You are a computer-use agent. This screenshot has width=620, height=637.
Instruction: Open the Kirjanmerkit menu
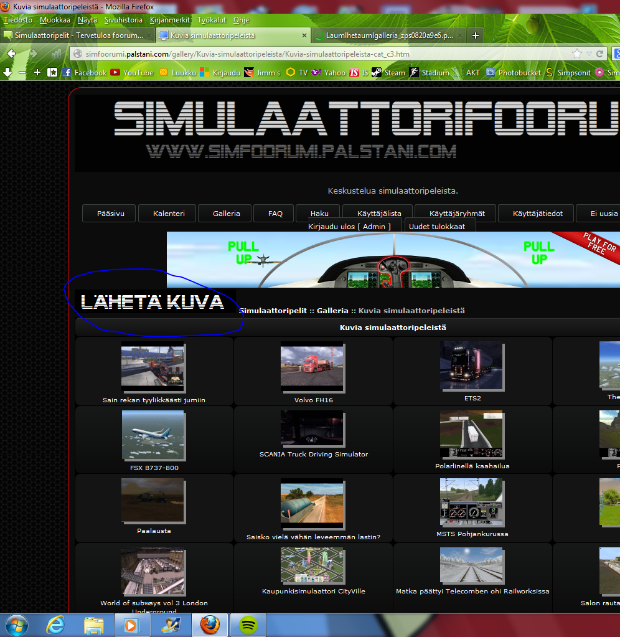coord(170,20)
